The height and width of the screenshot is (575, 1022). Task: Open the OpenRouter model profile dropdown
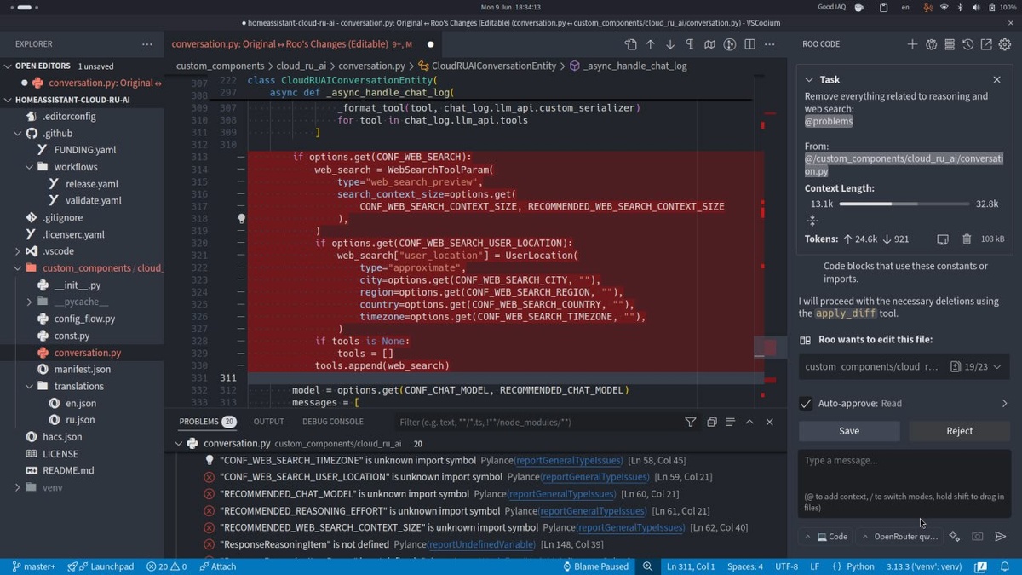[899, 537]
